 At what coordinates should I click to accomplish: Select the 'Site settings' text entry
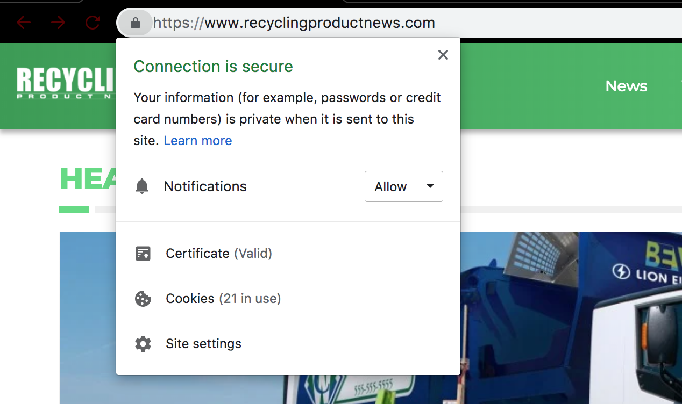203,344
